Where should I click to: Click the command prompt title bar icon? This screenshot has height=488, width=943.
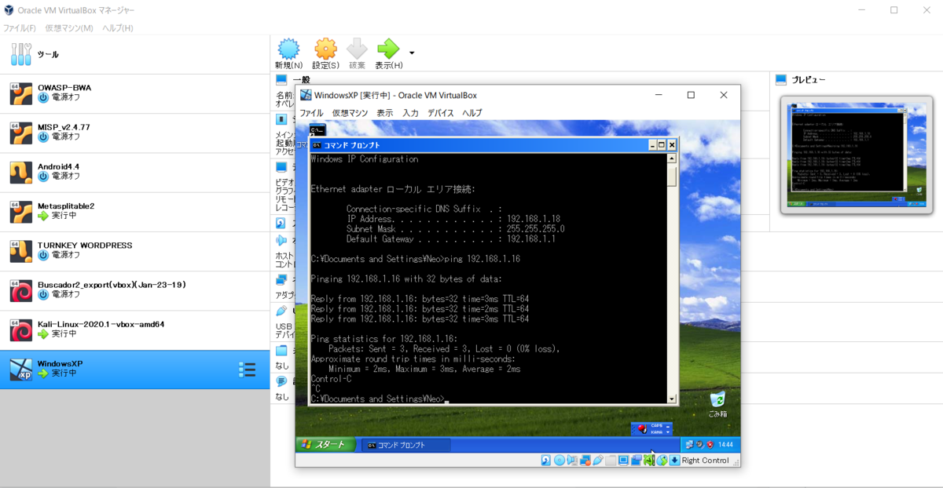tap(316, 145)
